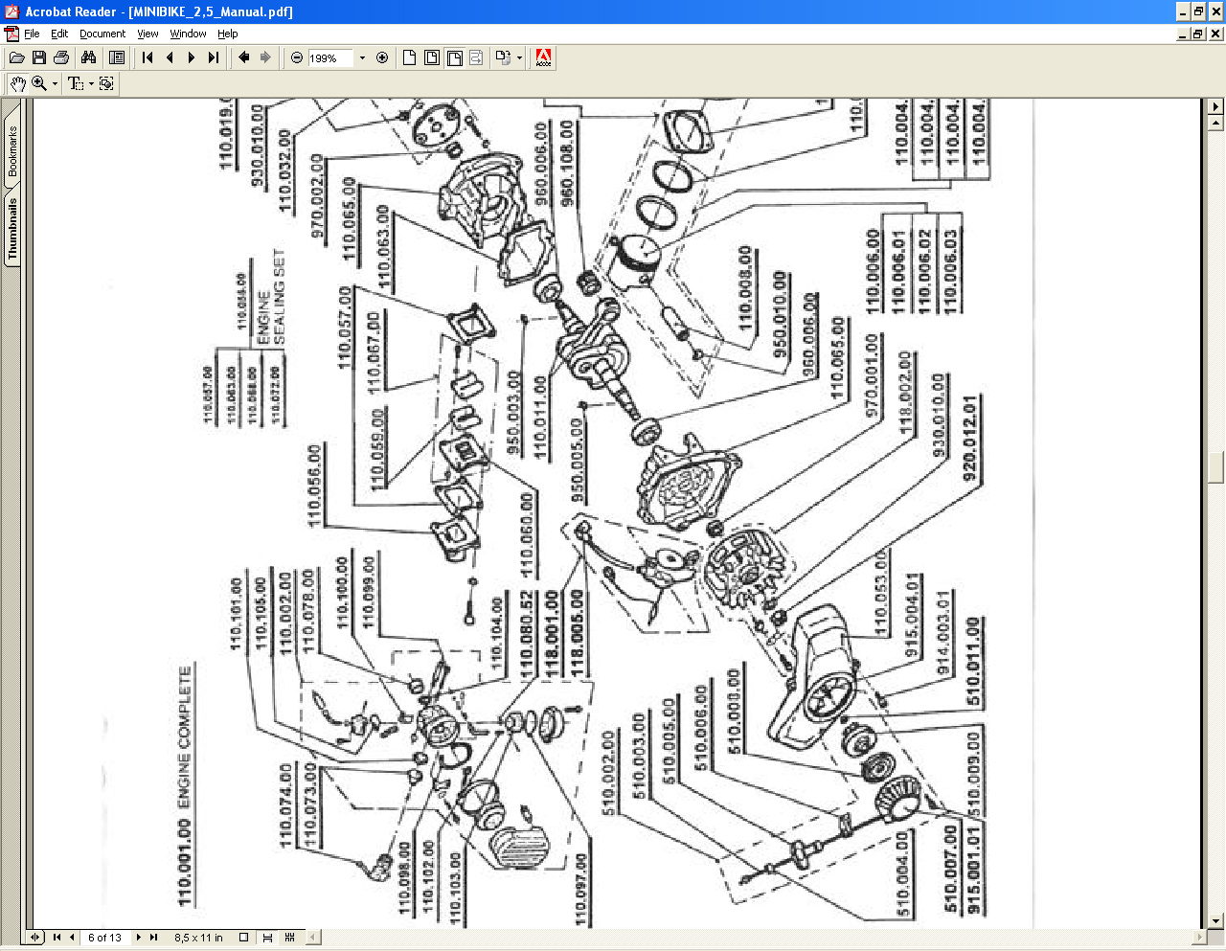This screenshot has width=1226, height=951.
Task: Open Find with the binoculars icon
Action: 89,57
